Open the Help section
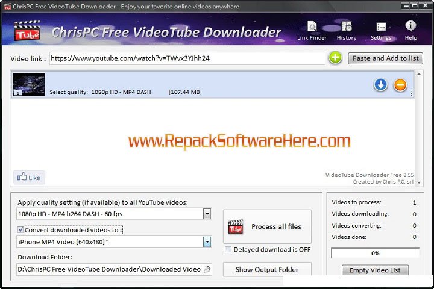 [410, 31]
